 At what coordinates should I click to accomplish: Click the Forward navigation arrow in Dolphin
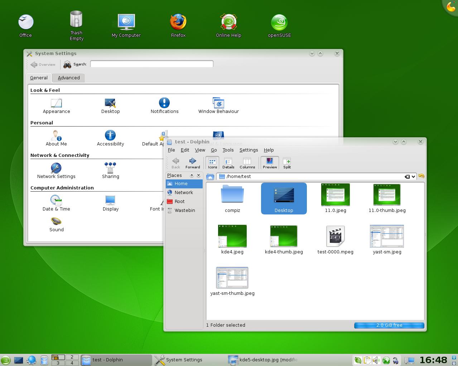click(192, 163)
